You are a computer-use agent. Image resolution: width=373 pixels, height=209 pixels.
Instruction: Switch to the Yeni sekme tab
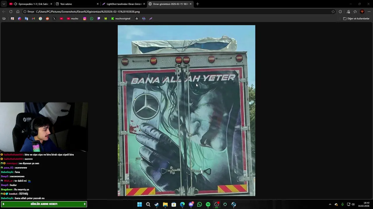(77, 4)
